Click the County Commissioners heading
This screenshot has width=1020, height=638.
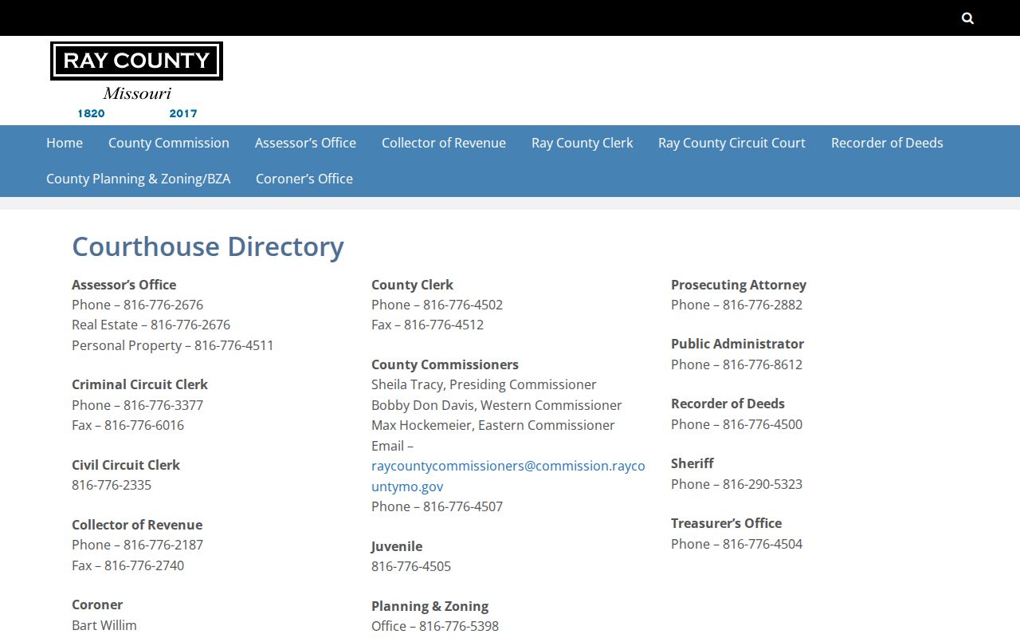pyautogui.click(x=445, y=364)
